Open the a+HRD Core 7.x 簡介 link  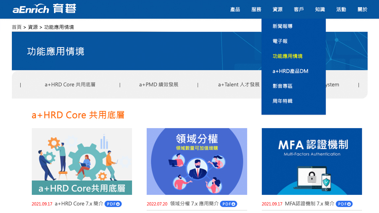[x=79, y=204]
